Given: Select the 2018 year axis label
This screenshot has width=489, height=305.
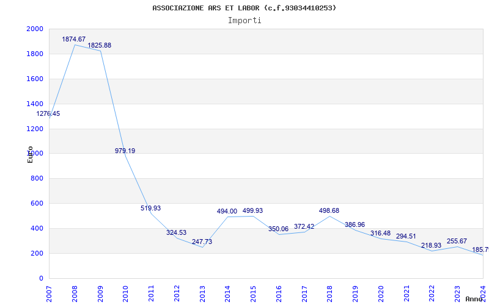Looking at the screenshot, I should 330,294.
